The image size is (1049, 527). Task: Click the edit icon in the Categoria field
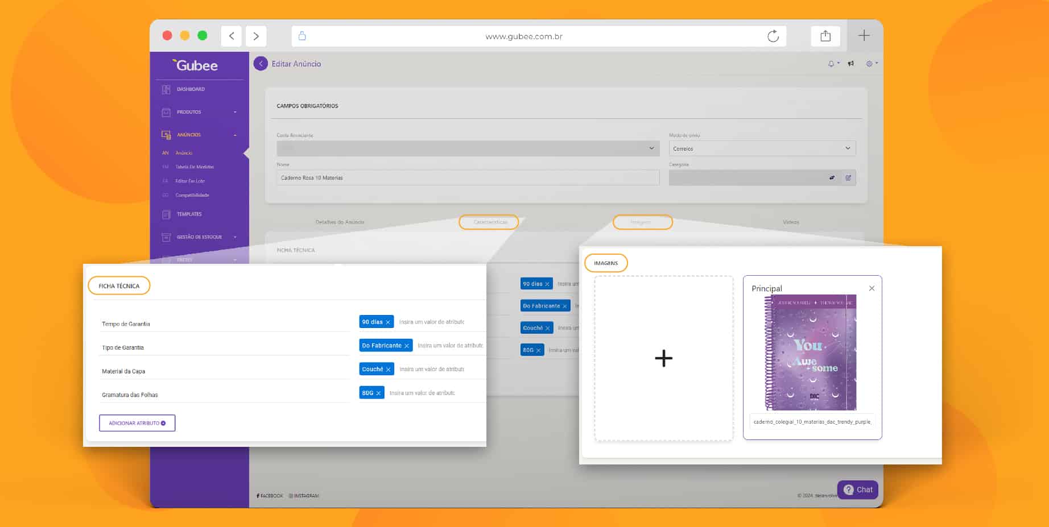point(848,178)
